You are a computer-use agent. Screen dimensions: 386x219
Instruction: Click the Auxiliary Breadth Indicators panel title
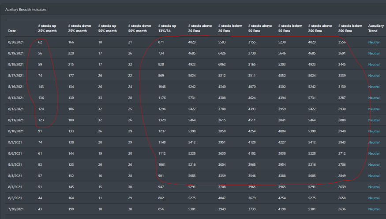26,10
